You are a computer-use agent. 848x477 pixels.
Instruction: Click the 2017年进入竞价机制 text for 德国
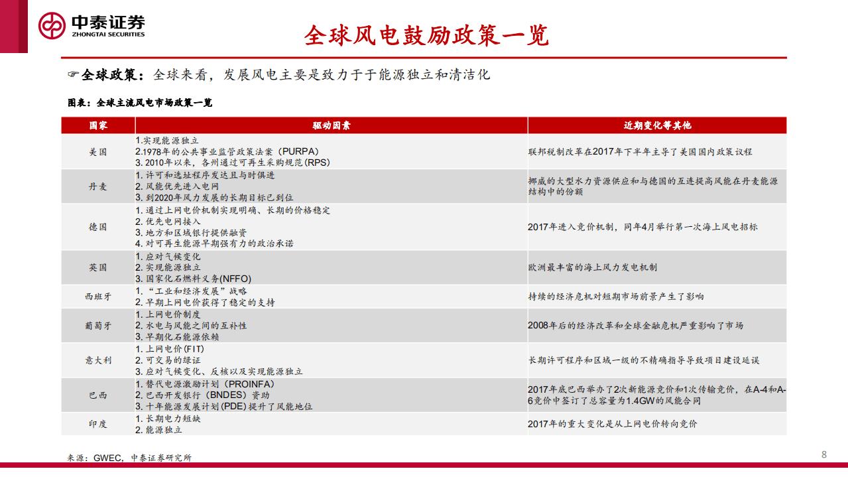point(643,227)
